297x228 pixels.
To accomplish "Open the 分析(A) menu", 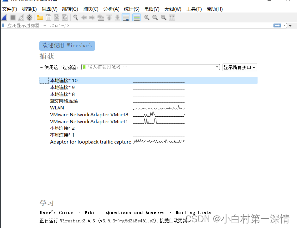I will click(x=111, y=9).
